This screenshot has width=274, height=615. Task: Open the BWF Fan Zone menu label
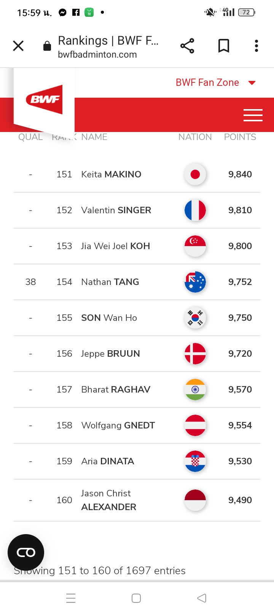207,82
